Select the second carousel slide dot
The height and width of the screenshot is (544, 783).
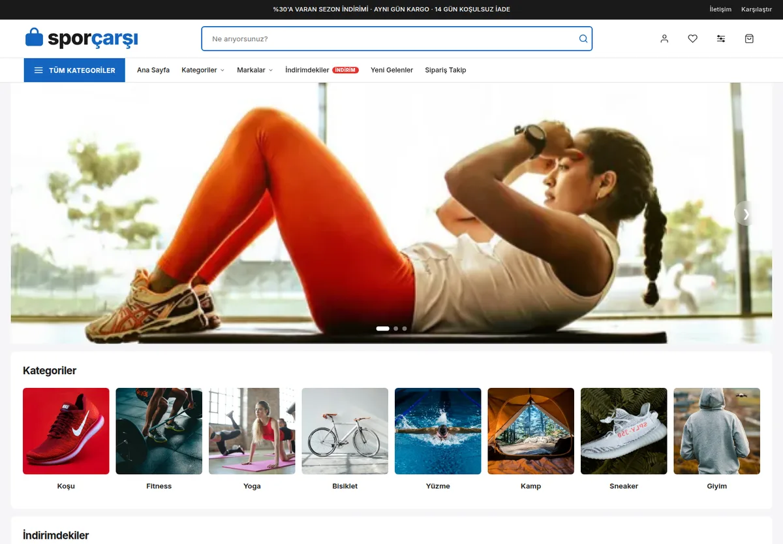tap(395, 328)
